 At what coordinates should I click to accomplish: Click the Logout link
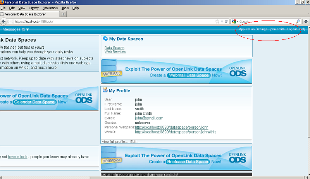(x=292, y=29)
